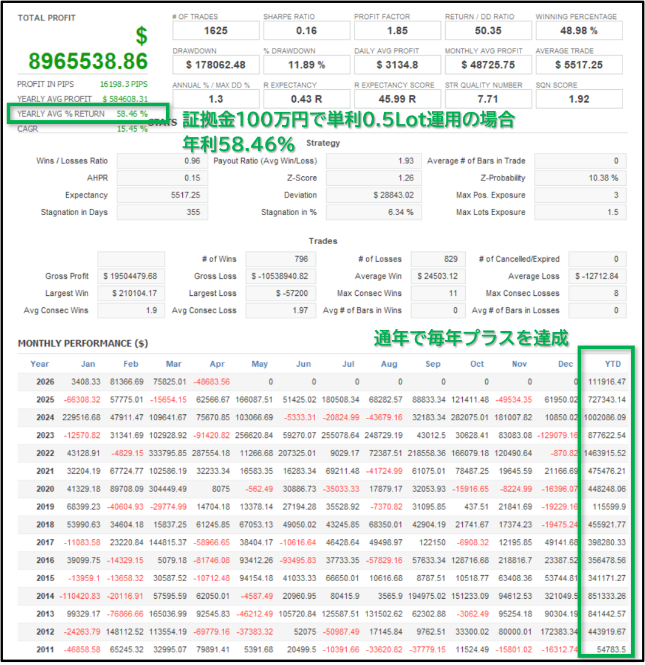Screen dimensions: 645x665
Task: Click the Stagnation in Days field 355
Action: click(x=162, y=212)
